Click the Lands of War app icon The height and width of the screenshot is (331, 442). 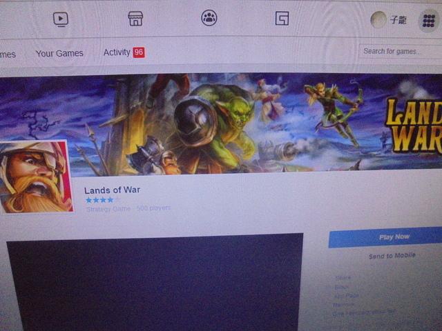(x=35, y=177)
